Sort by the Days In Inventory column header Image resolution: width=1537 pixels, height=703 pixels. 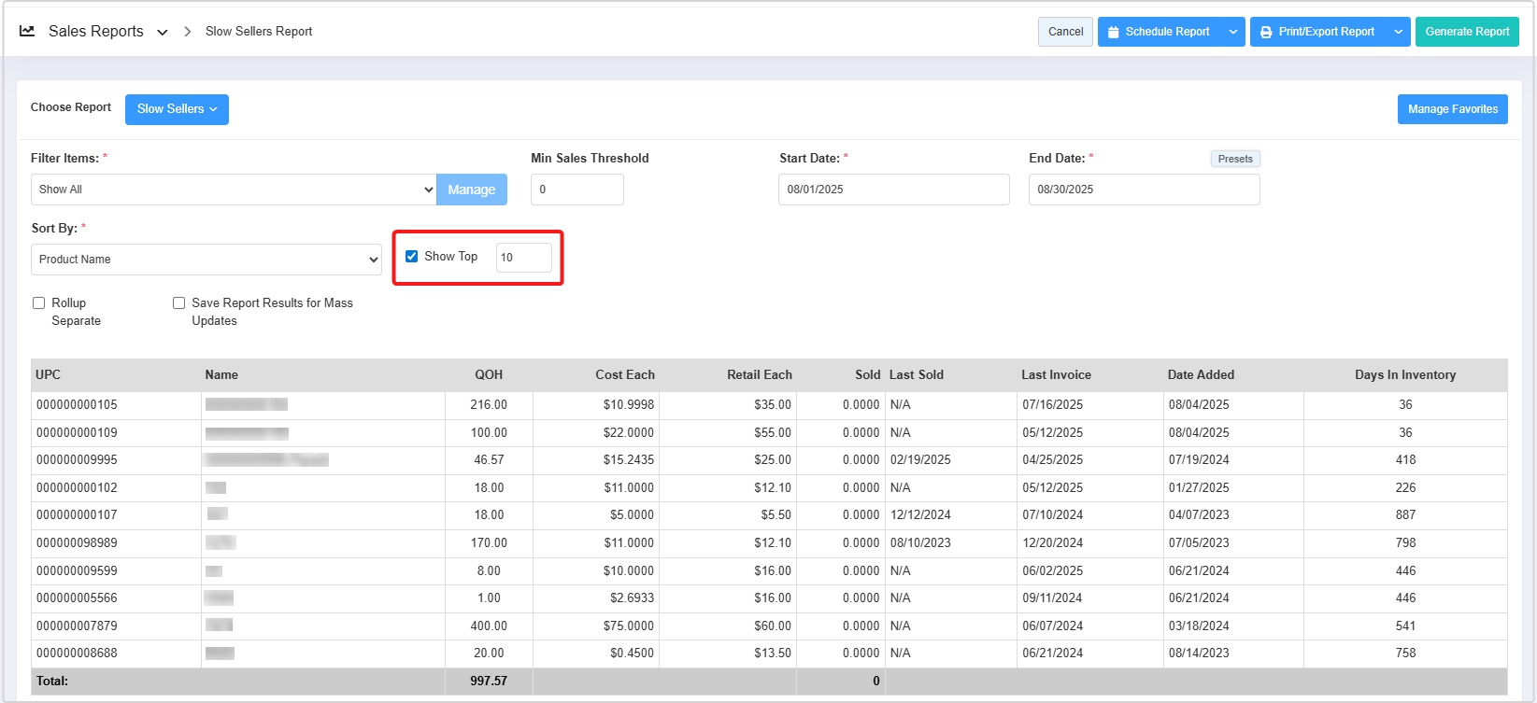(x=1404, y=375)
